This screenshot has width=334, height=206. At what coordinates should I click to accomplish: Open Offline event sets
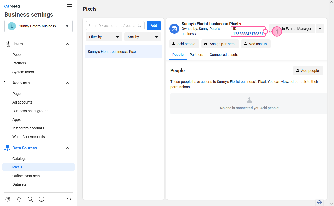point(26,176)
